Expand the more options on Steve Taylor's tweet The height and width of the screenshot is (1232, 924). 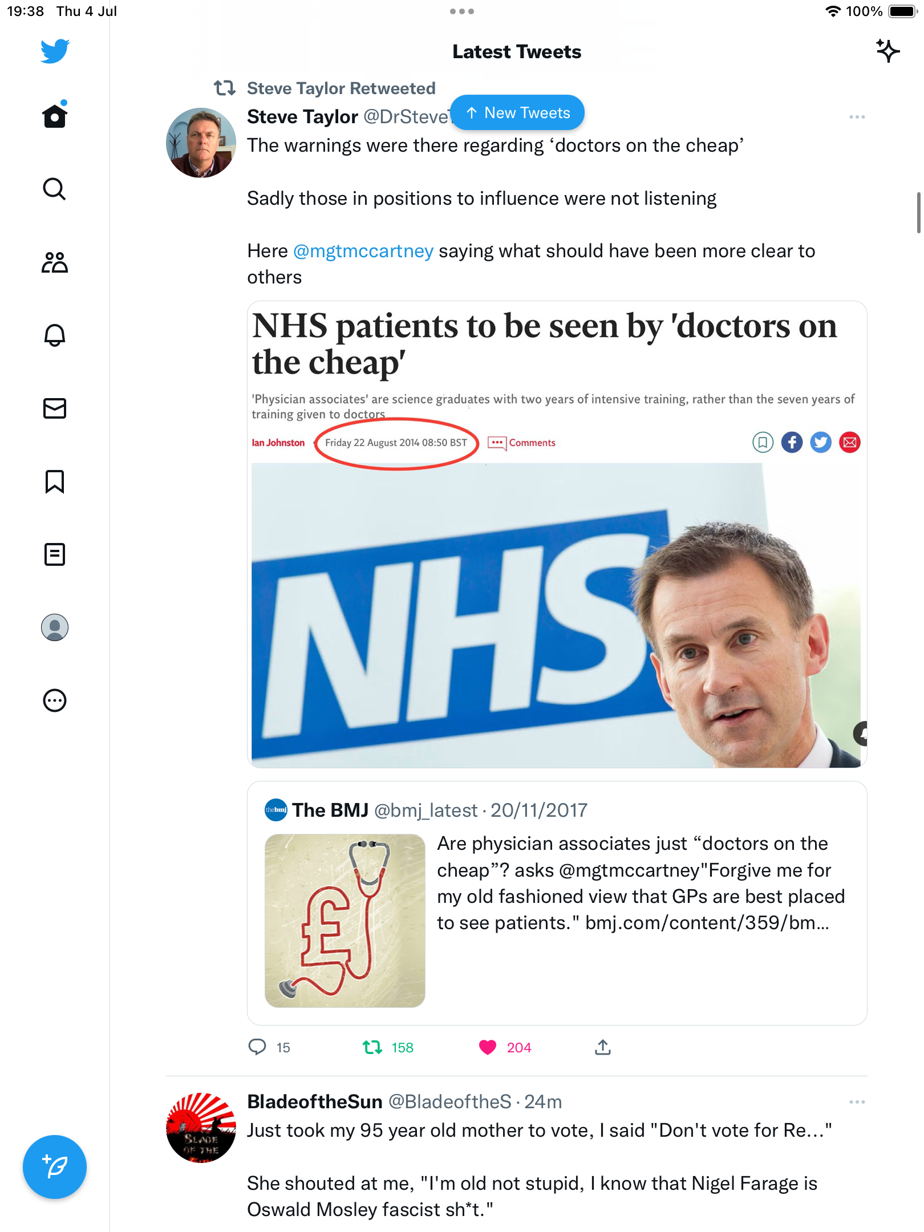(x=857, y=117)
